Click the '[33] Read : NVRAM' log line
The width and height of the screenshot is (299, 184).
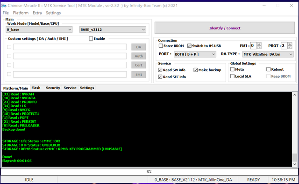pyautogui.click(x=18, y=94)
